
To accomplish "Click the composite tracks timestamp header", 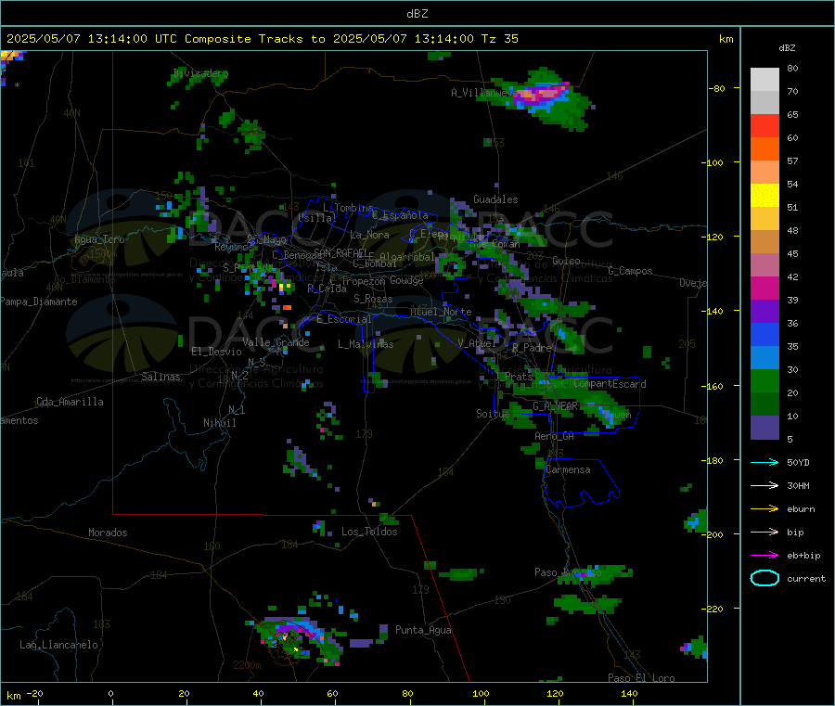I will click(x=263, y=39).
